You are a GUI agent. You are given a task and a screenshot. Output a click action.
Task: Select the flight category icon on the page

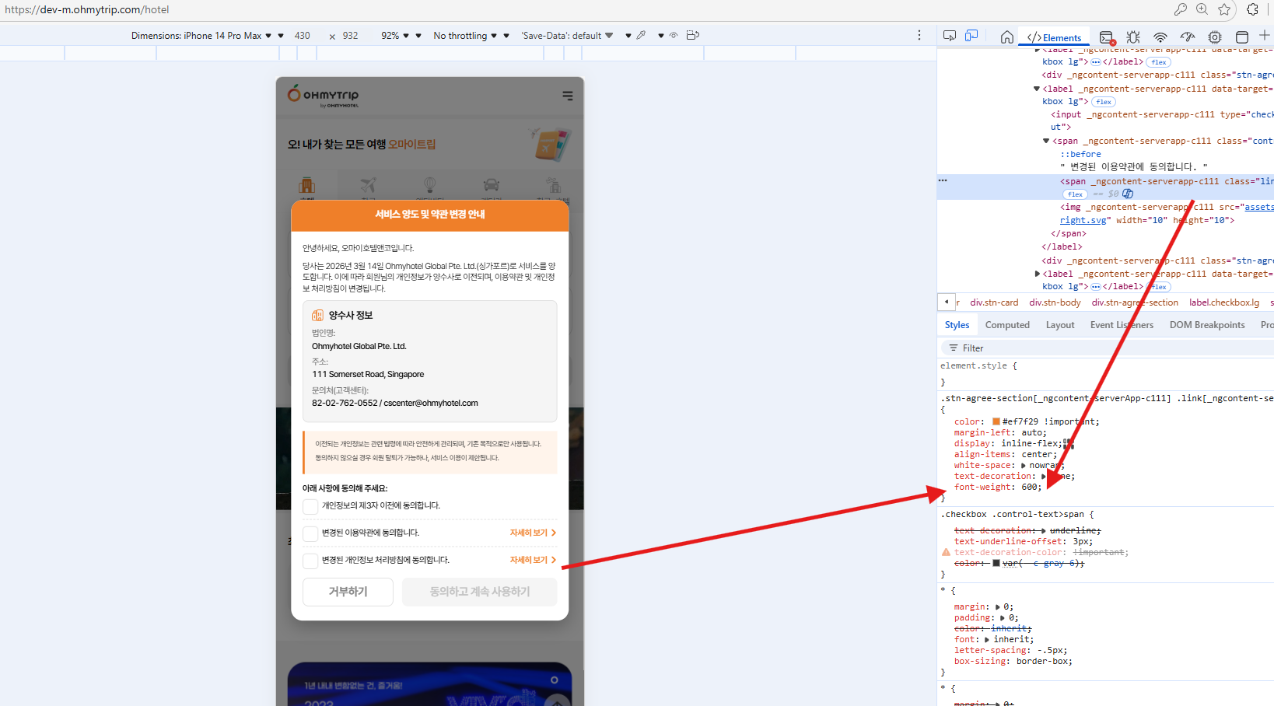pos(369,185)
